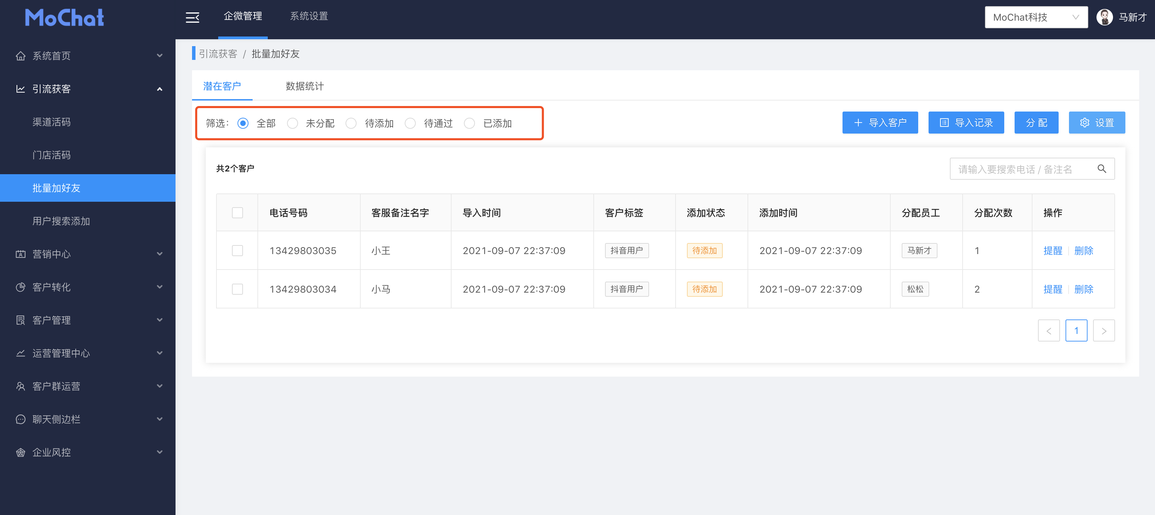
Task: Open the MoChat科技 company dropdown
Action: (1036, 18)
